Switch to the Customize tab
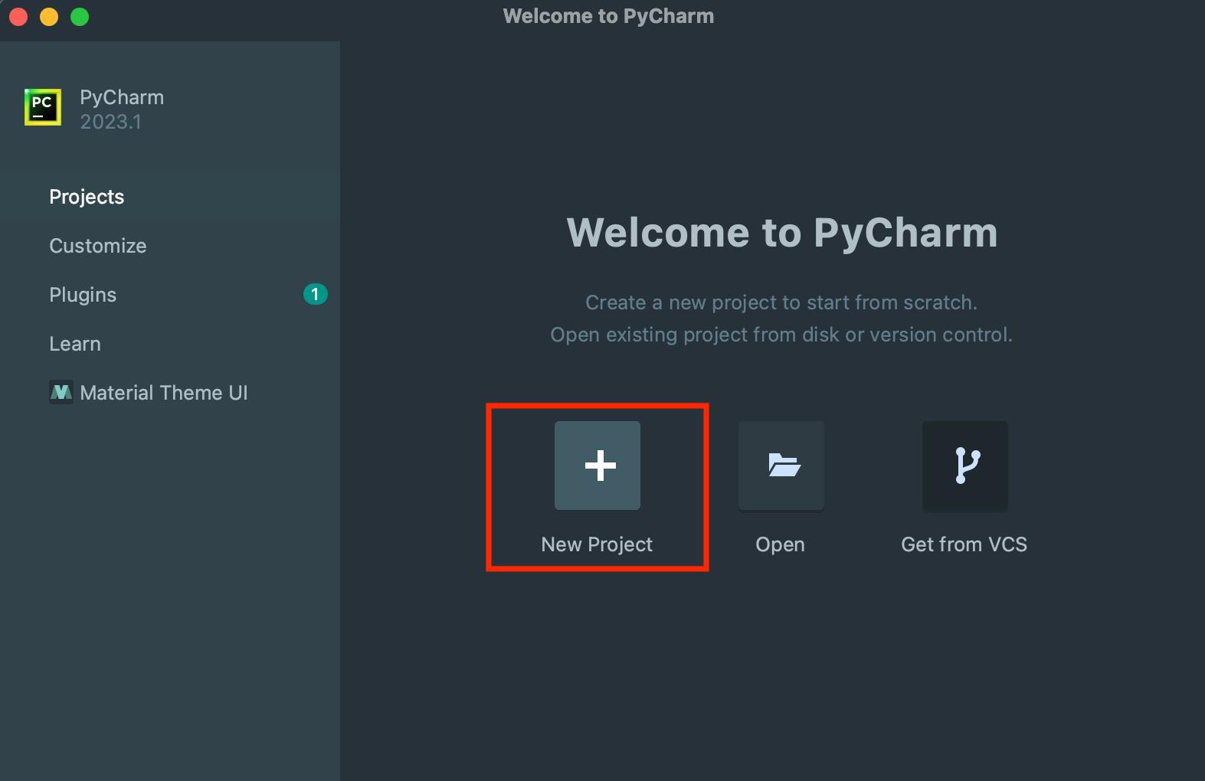The image size is (1205, 781). (x=170, y=246)
